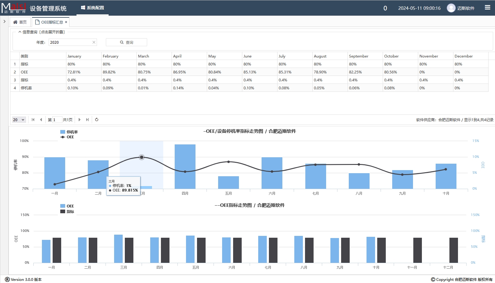This screenshot has width=495, height=283.
Task: Click the February column header
Action: click(119, 56)
